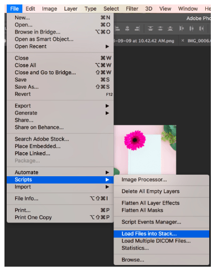
Task: Click the distribute right edges icon
Action: (x=201, y=28)
